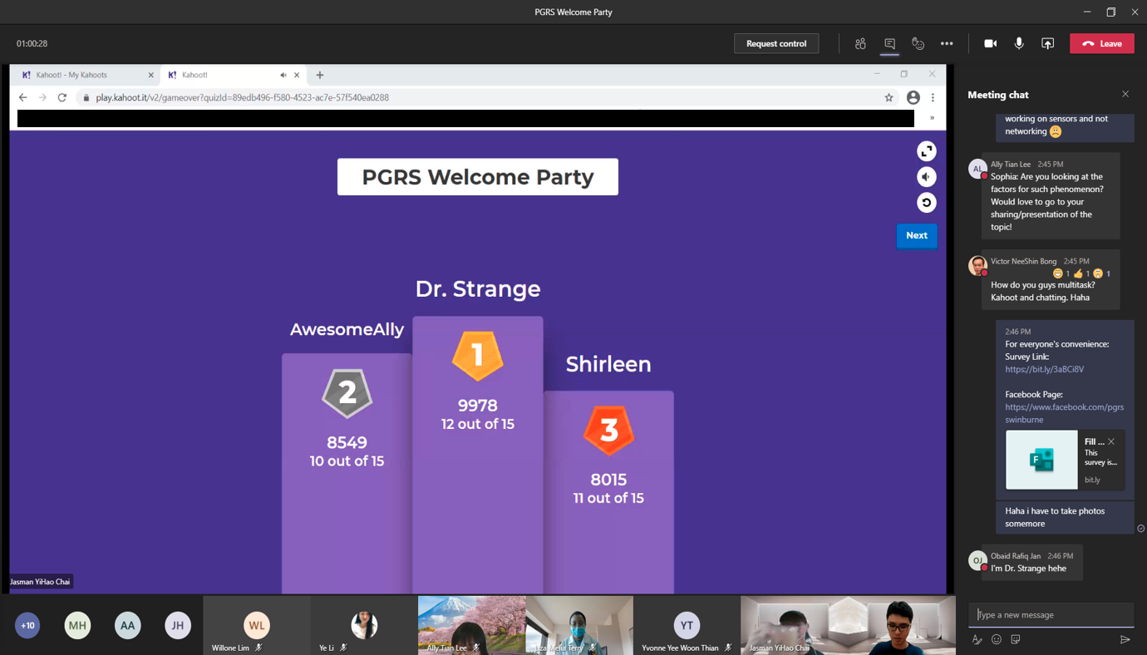Viewport: 1147px width, 655px height.
Task: Show the participants panel icon
Action: pyautogui.click(x=860, y=43)
